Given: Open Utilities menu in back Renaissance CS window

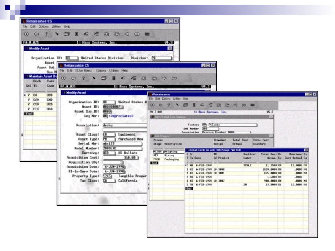Looking at the screenshot, I should coord(56,26).
